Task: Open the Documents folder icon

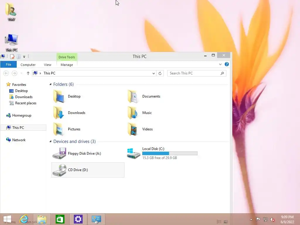Action: [x=133, y=96]
